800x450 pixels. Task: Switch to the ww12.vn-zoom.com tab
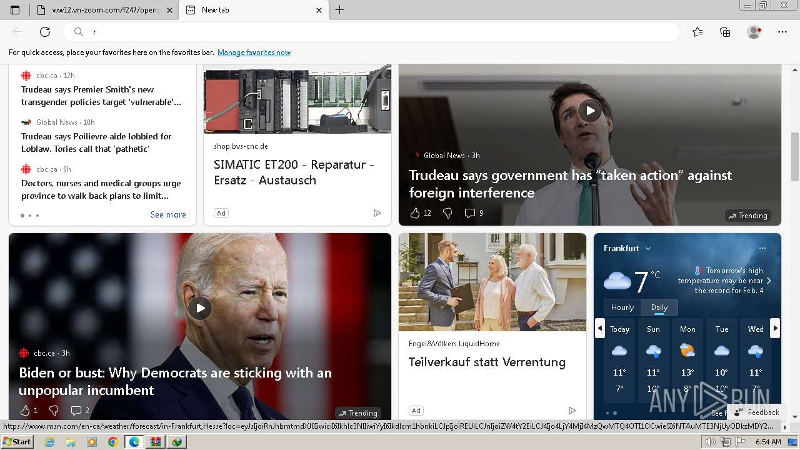pyautogui.click(x=104, y=10)
